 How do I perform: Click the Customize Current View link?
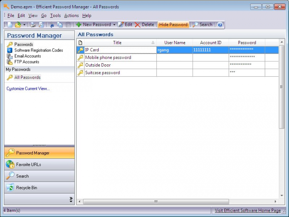click(28, 89)
